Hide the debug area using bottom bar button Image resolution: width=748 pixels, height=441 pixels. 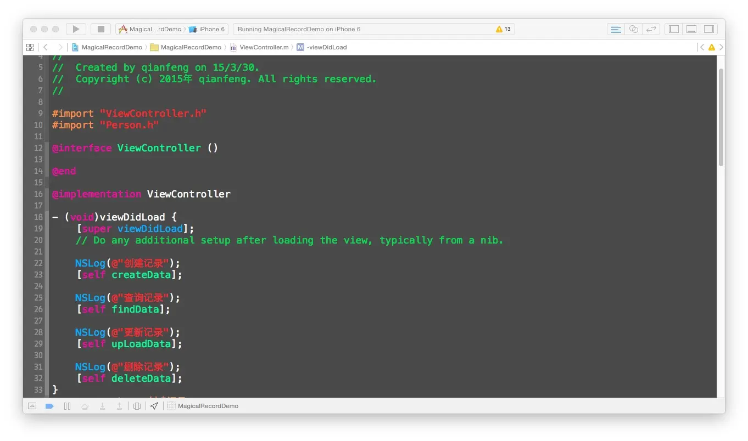pyautogui.click(x=32, y=406)
